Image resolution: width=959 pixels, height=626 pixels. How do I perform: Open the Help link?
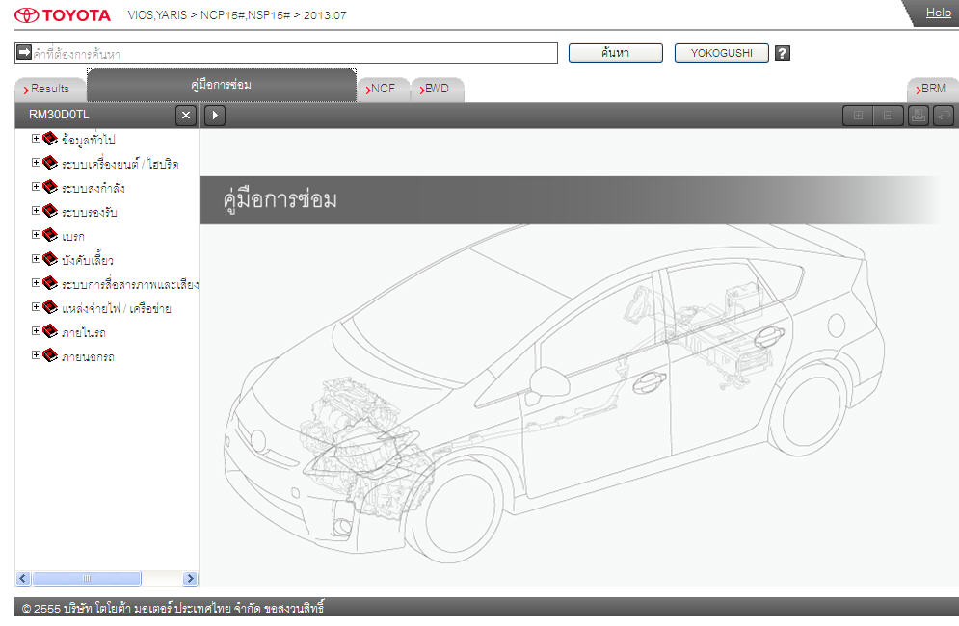coord(938,13)
